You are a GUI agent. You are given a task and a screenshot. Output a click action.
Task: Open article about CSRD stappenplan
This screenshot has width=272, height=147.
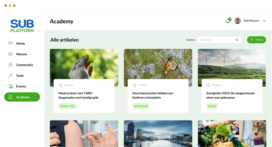click(x=78, y=95)
